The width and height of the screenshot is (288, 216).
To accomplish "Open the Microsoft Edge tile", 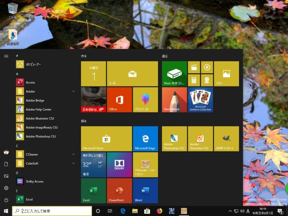I will (x=145, y=139).
